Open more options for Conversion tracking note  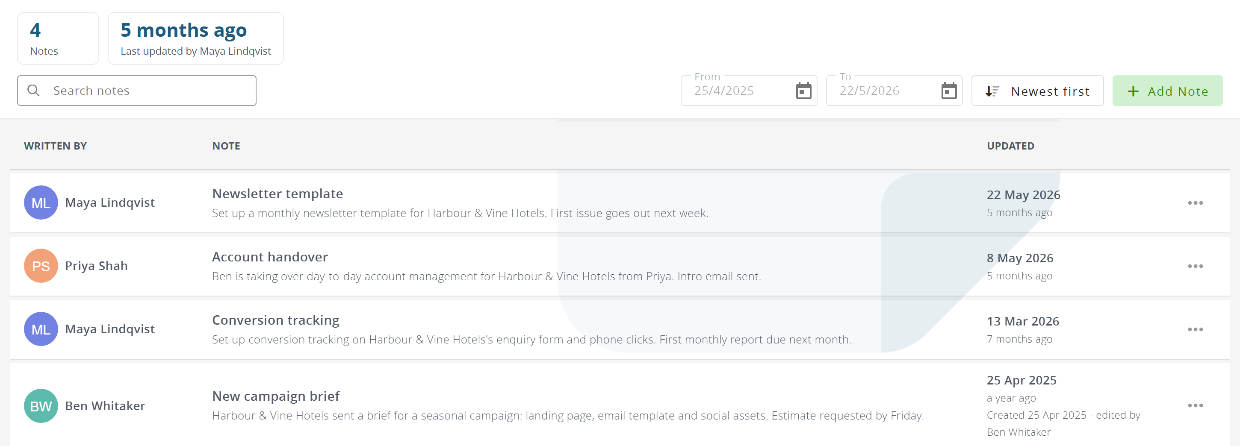click(x=1195, y=329)
